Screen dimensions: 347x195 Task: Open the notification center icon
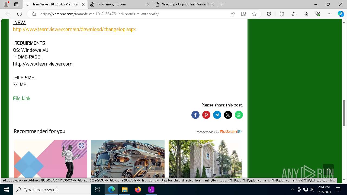pos(338,190)
